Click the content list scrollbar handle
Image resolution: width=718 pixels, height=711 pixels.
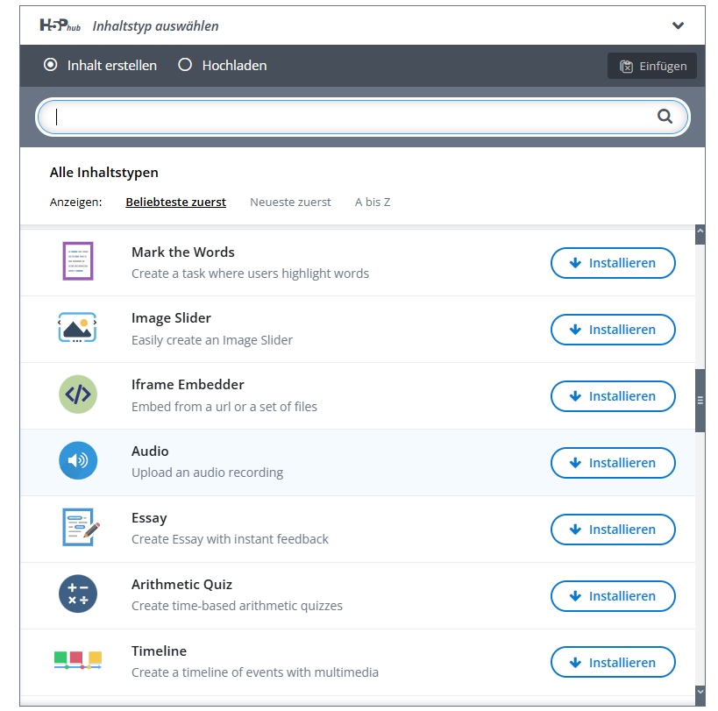700,400
